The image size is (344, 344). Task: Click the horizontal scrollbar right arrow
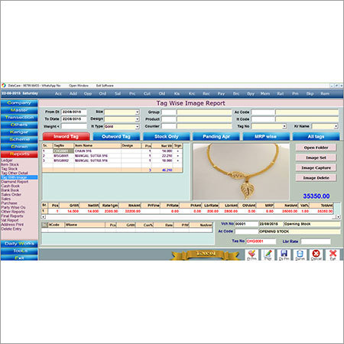338,217
